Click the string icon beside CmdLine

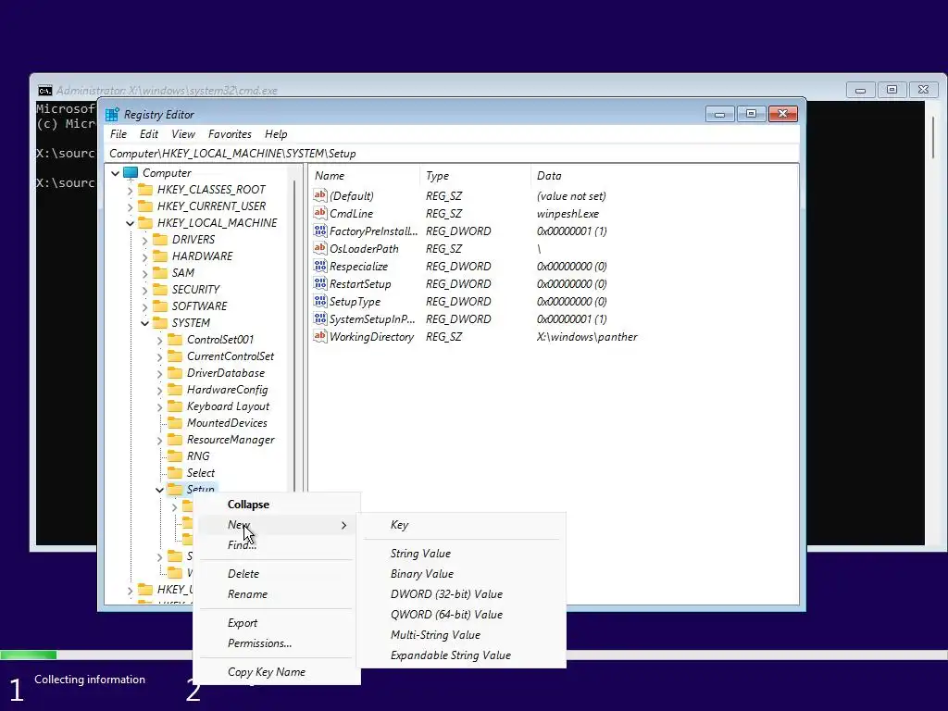click(x=319, y=213)
